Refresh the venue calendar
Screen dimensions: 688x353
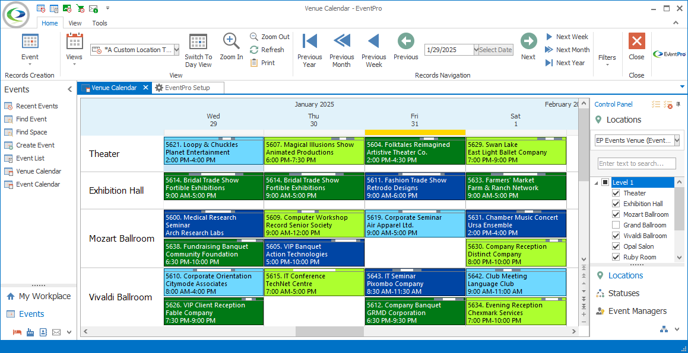pyautogui.click(x=267, y=50)
